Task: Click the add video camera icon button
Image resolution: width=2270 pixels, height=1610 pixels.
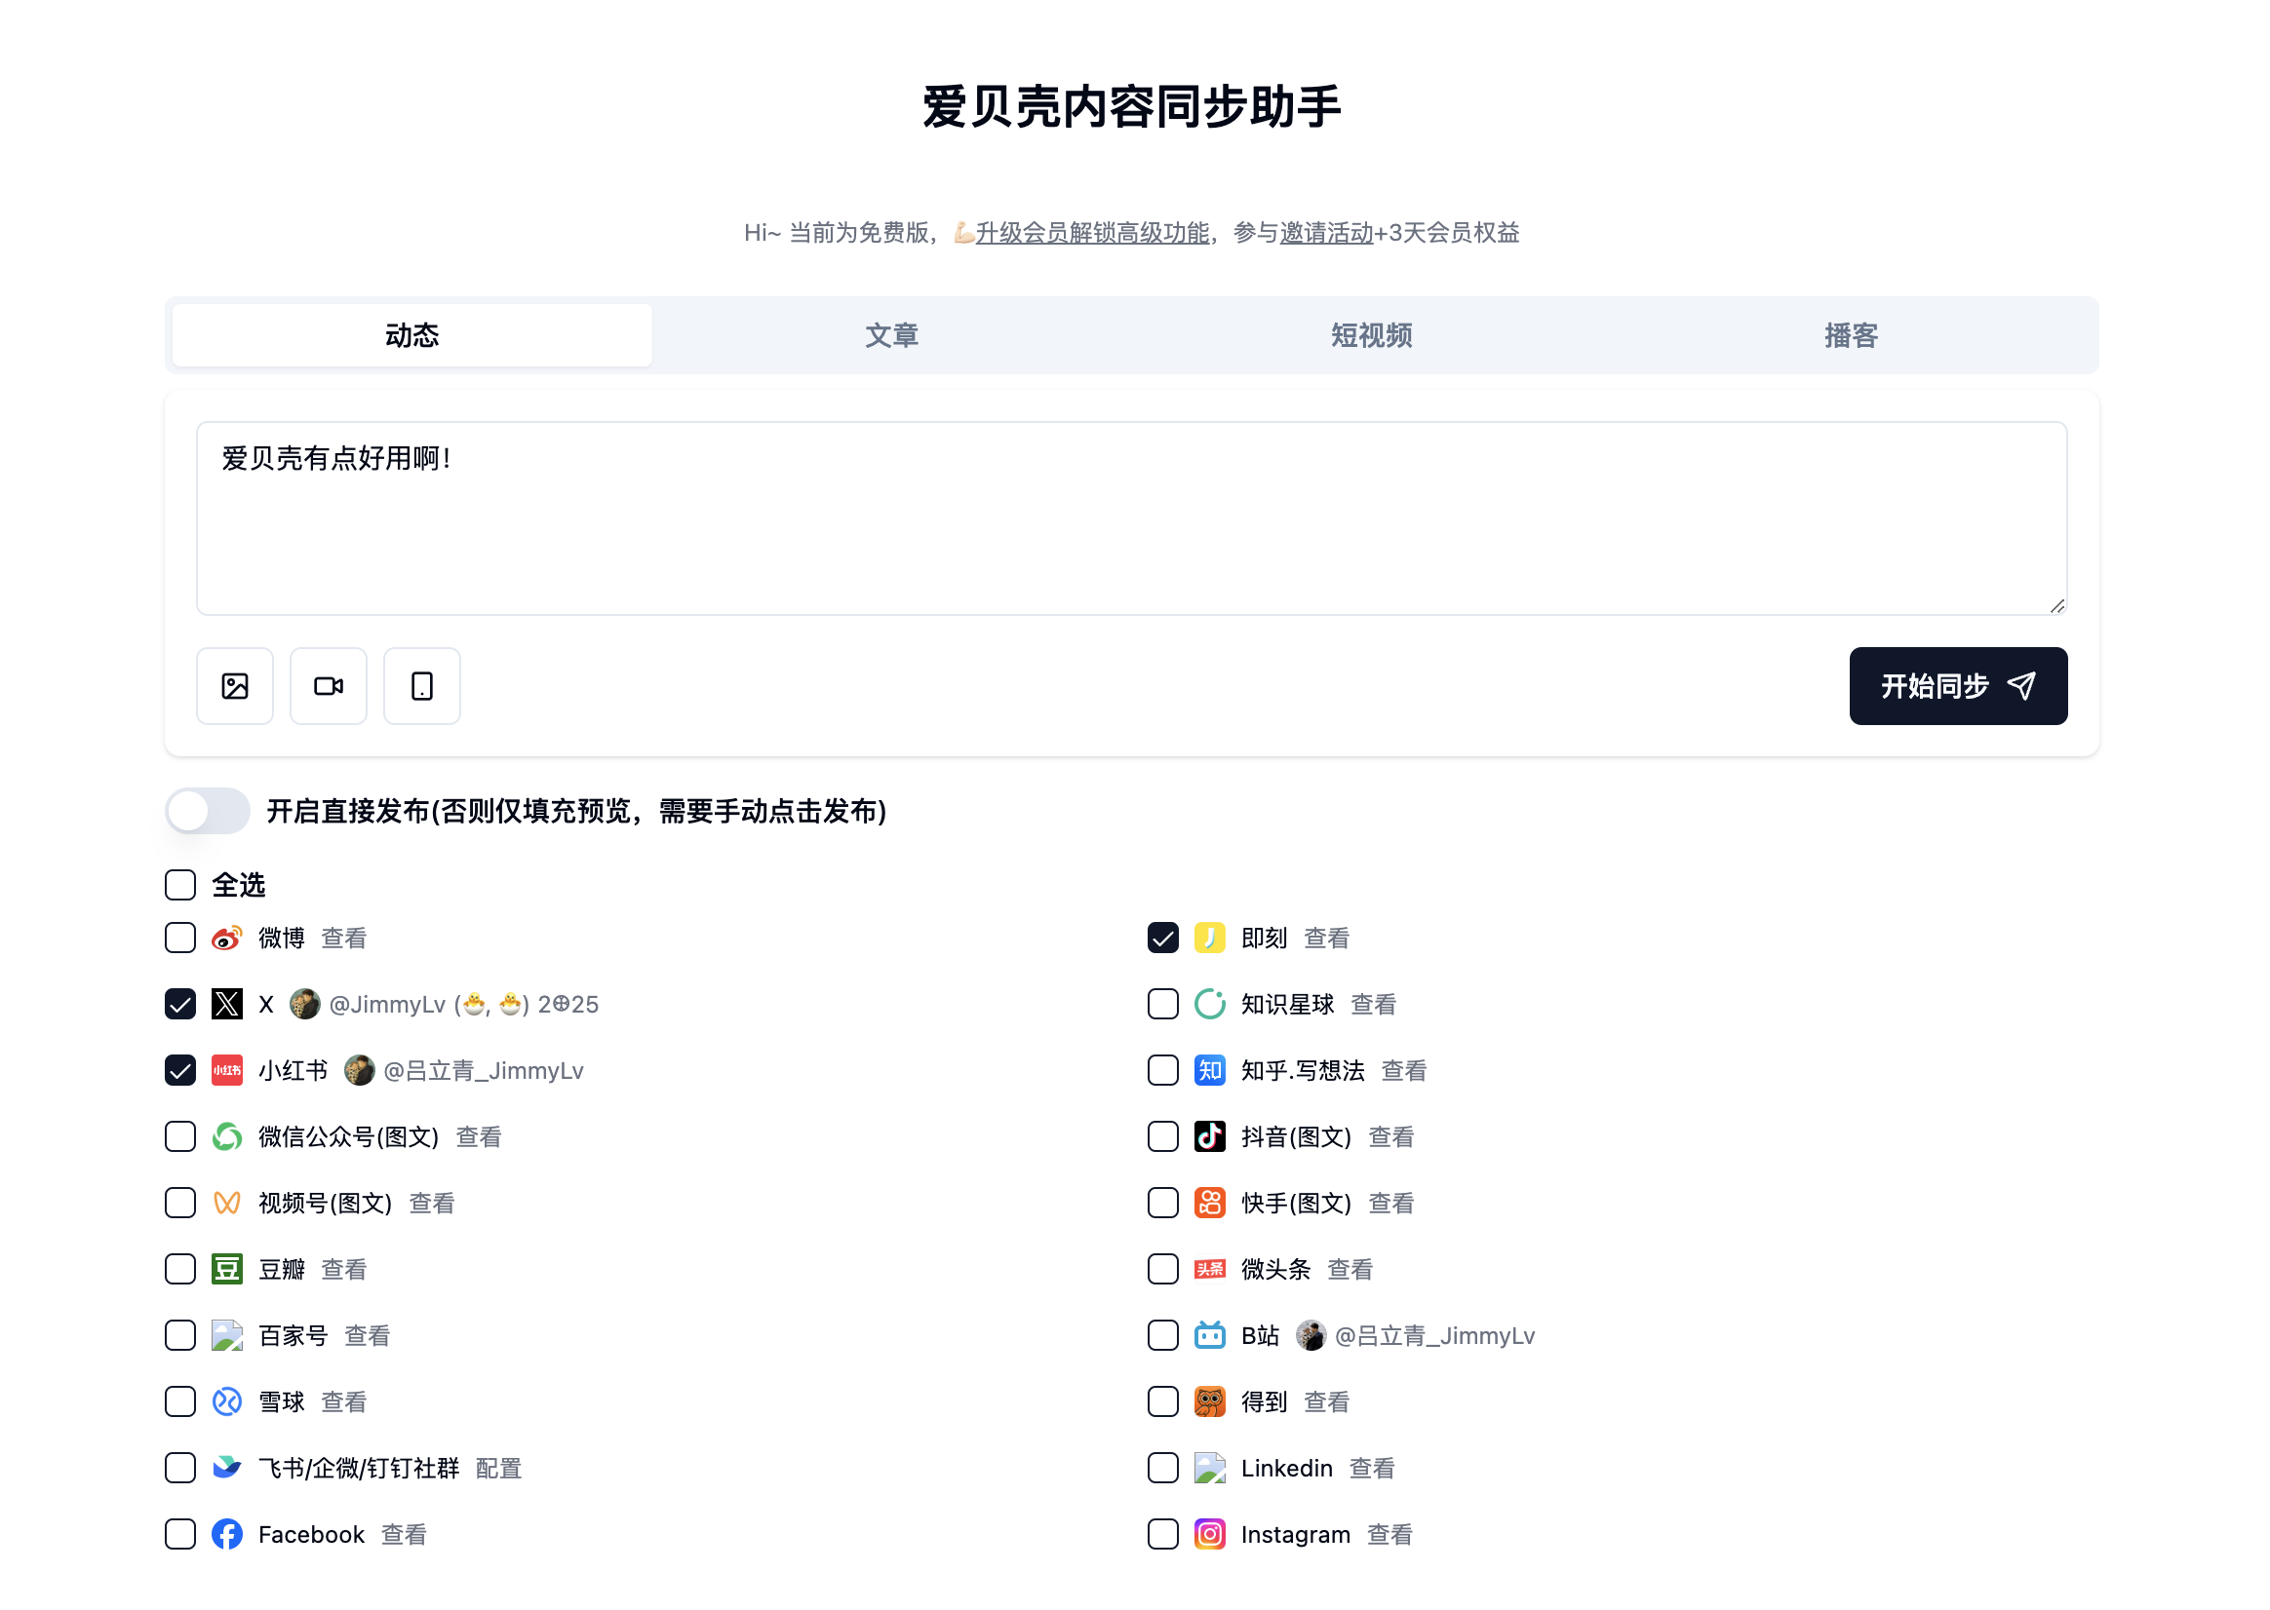Action: click(x=330, y=687)
